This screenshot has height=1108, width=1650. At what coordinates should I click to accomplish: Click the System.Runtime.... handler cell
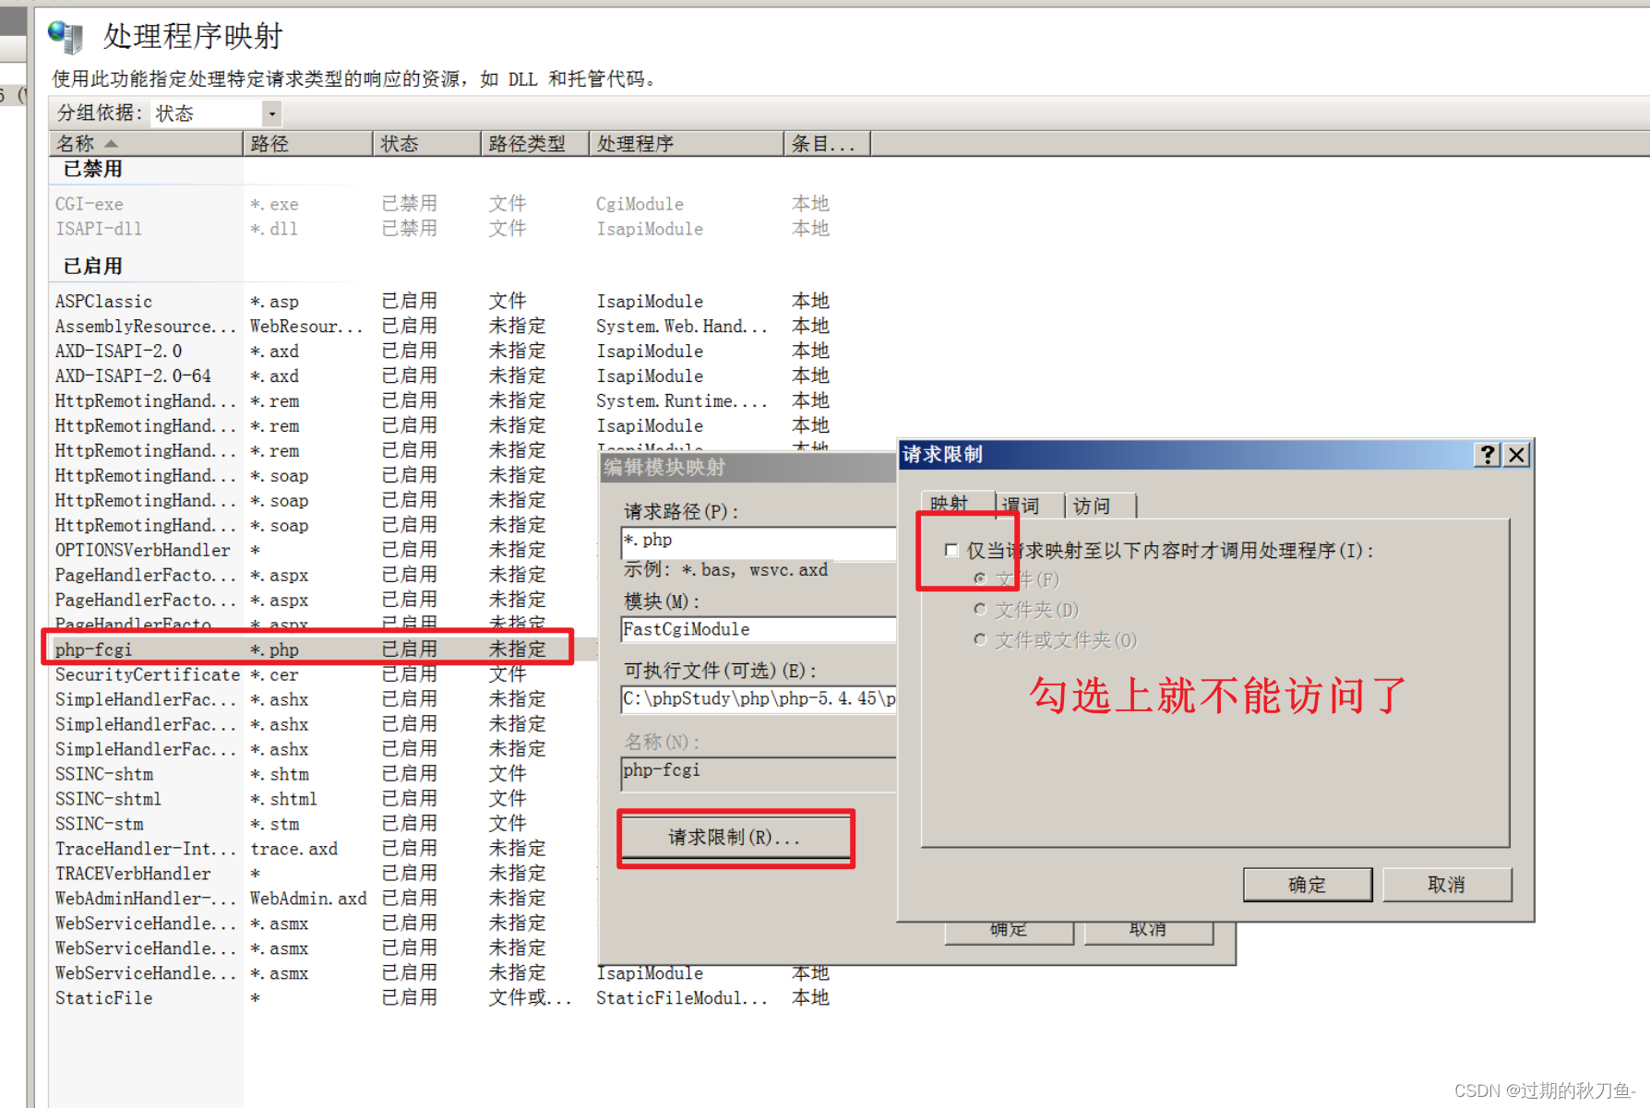[x=681, y=401]
